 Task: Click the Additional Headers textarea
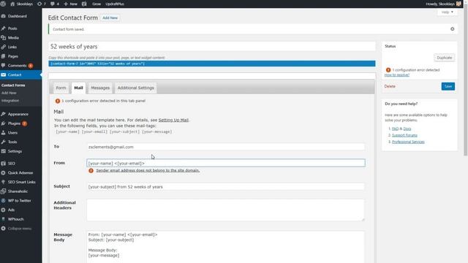click(226, 210)
